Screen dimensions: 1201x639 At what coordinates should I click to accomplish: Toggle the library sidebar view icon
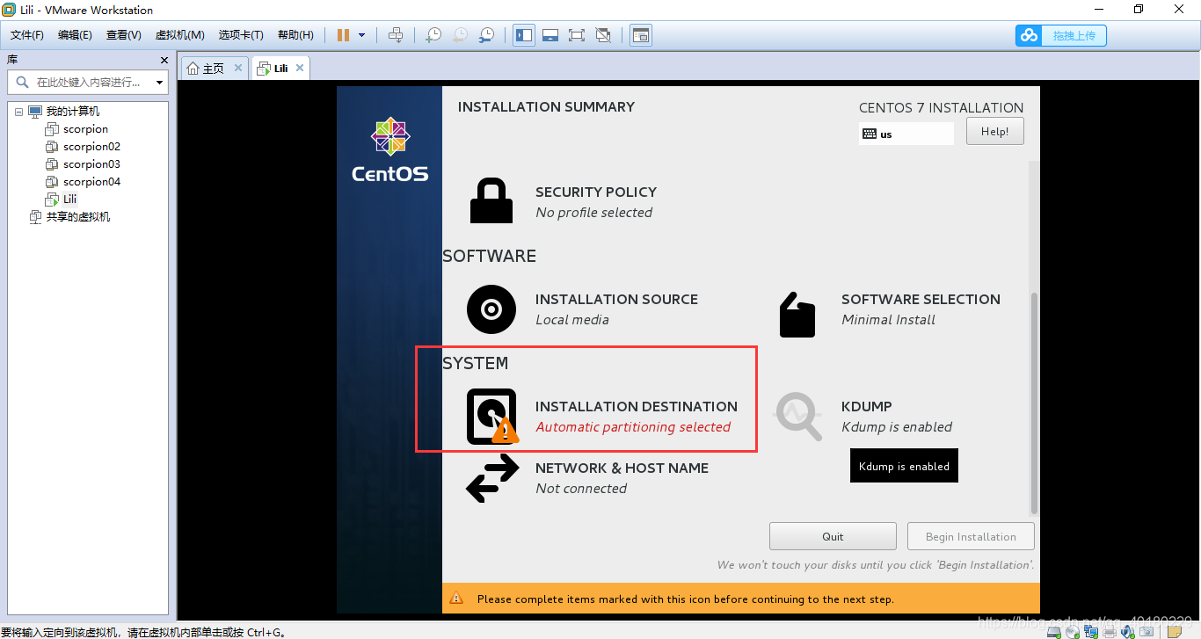[x=524, y=35]
